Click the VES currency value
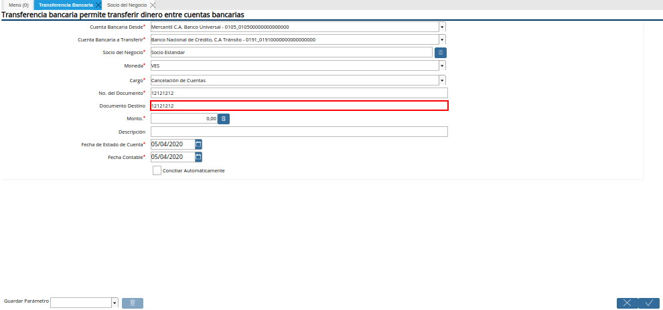This screenshot has width=663, height=310. point(155,65)
